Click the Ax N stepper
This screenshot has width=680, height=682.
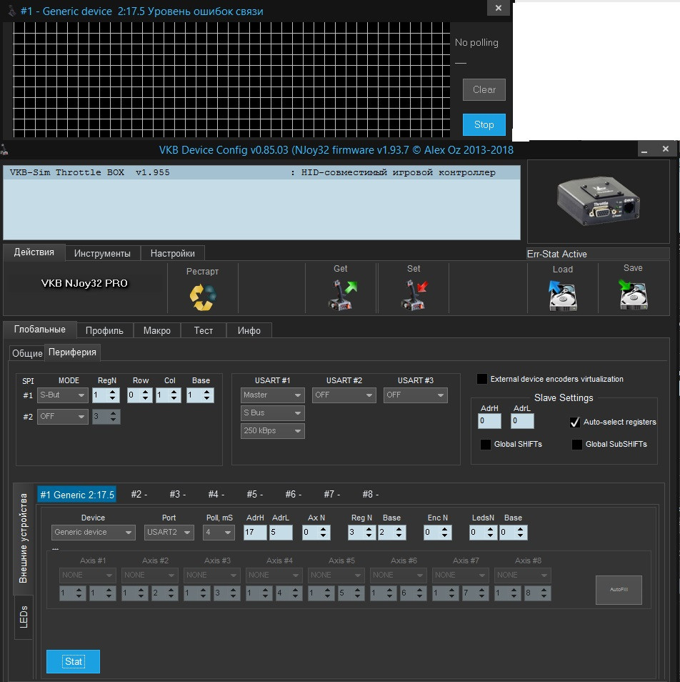click(316, 533)
